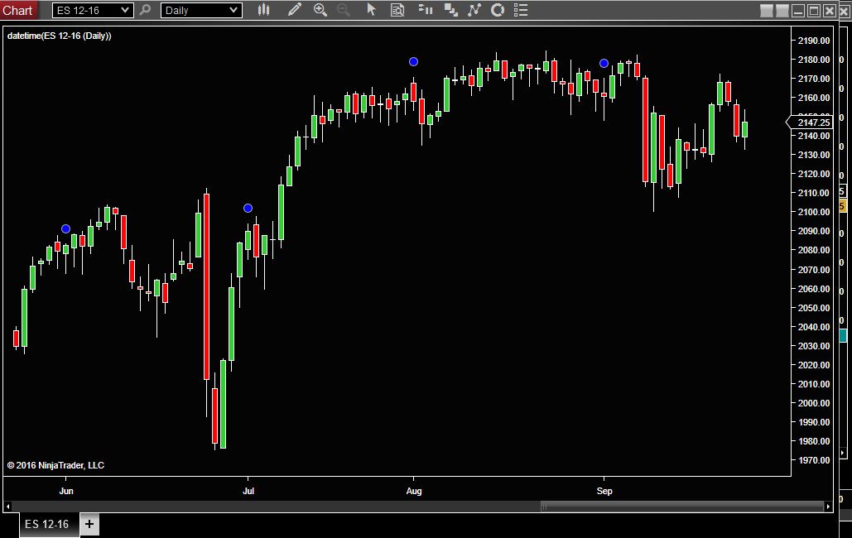Viewport: 852px width, 538px height.
Task: Select the blue dot above August candles
Action: click(413, 62)
